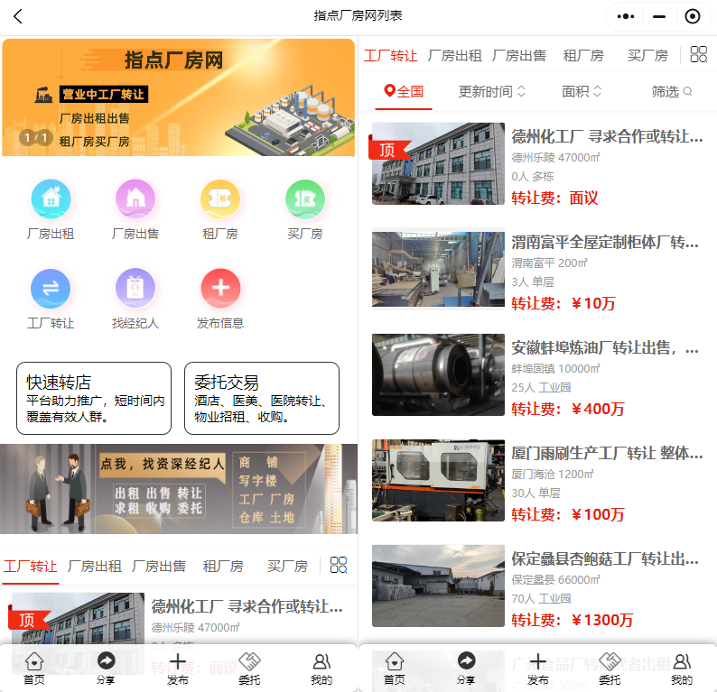
Task: Click the 指点厂房网 orange top banner
Action: pyautogui.click(x=179, y=97)
